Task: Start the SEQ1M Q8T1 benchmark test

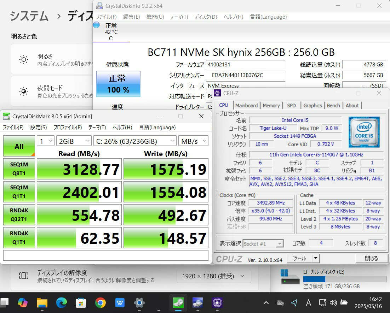Action: [x=19, y=169]
